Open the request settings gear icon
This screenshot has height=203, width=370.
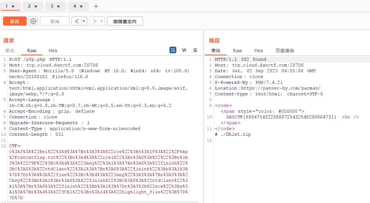click(x=33, y=21)
